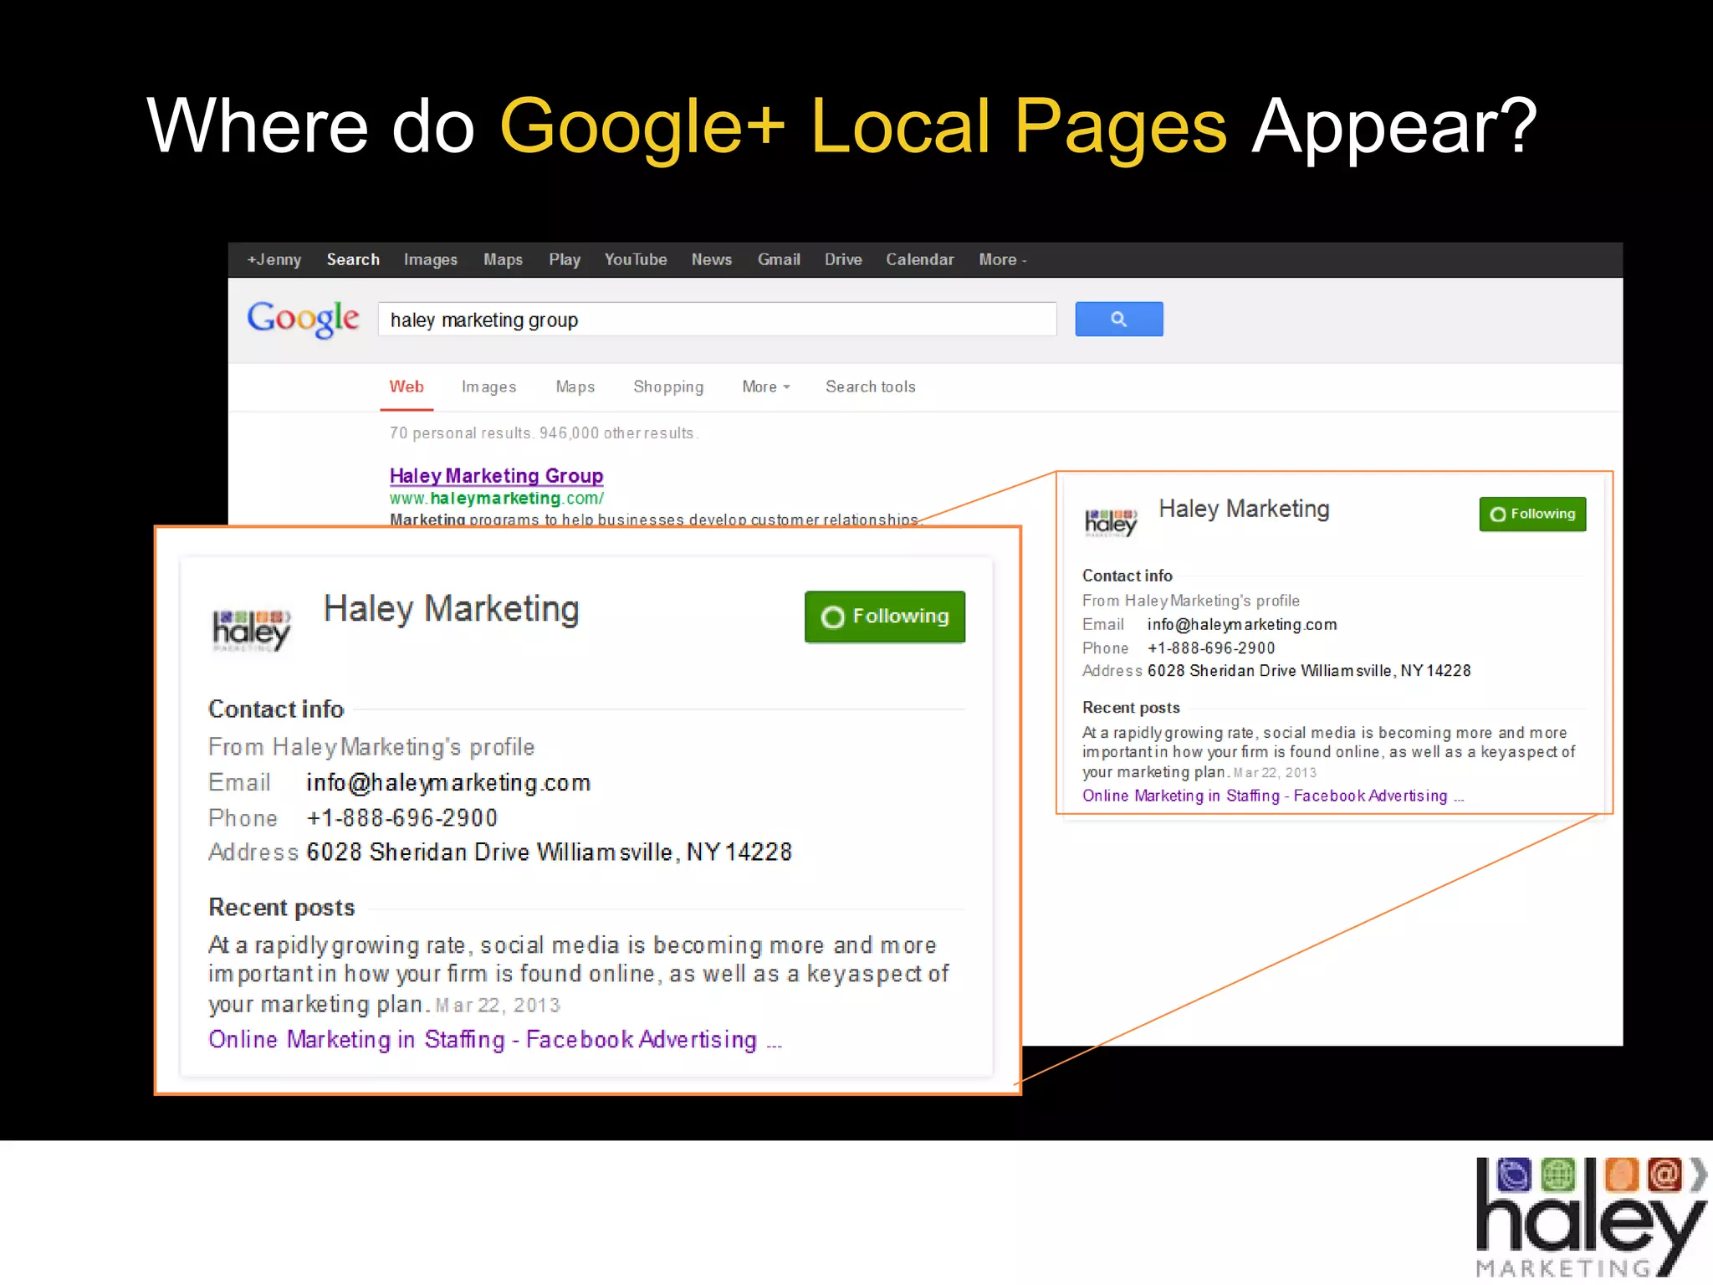Open the More dropdown in the top black bar
The width and height of the screenshot is (1713, 1285).
(x=1002, y=259)
